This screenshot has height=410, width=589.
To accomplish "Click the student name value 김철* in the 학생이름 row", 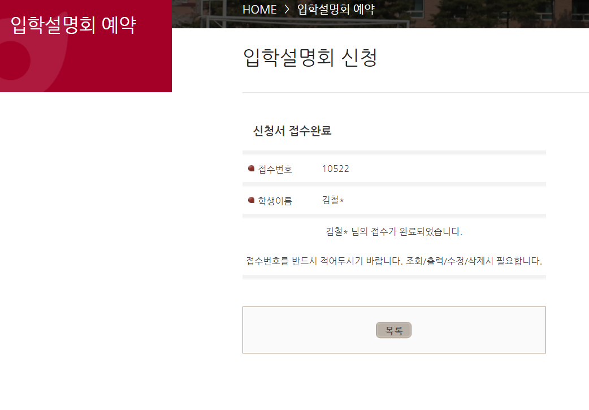I will pos(333,200).
